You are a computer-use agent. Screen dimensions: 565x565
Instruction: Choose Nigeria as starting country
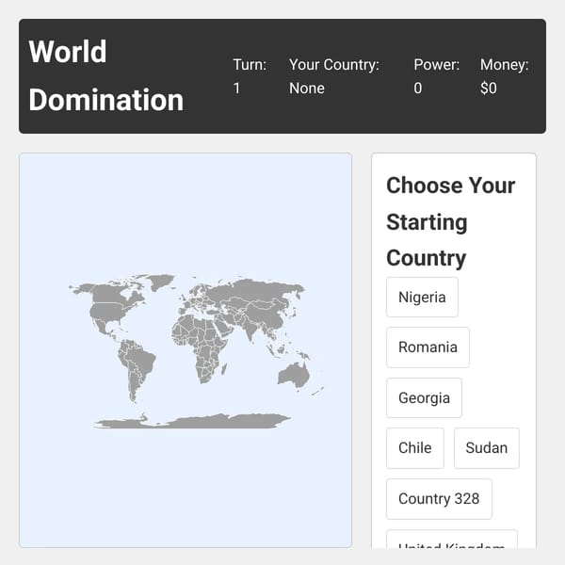click(422, 298)
